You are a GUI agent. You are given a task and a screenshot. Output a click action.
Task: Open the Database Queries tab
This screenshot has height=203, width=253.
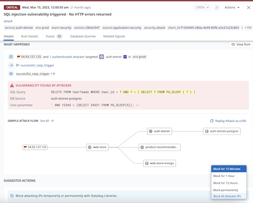click(83, 36)
